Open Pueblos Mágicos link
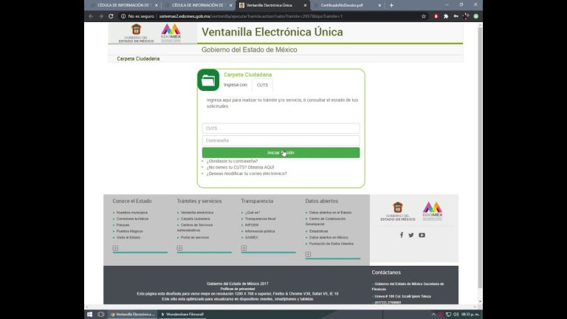This screenshot has height=319, width=567. click(x=129, y=231)
